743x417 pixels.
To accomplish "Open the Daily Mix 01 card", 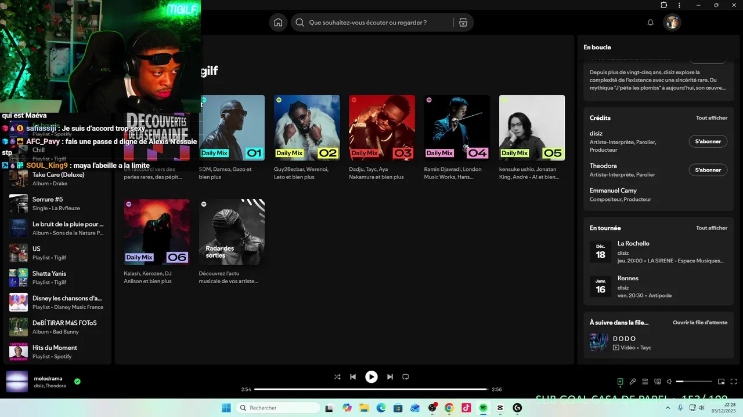I will tap(232, 138).
